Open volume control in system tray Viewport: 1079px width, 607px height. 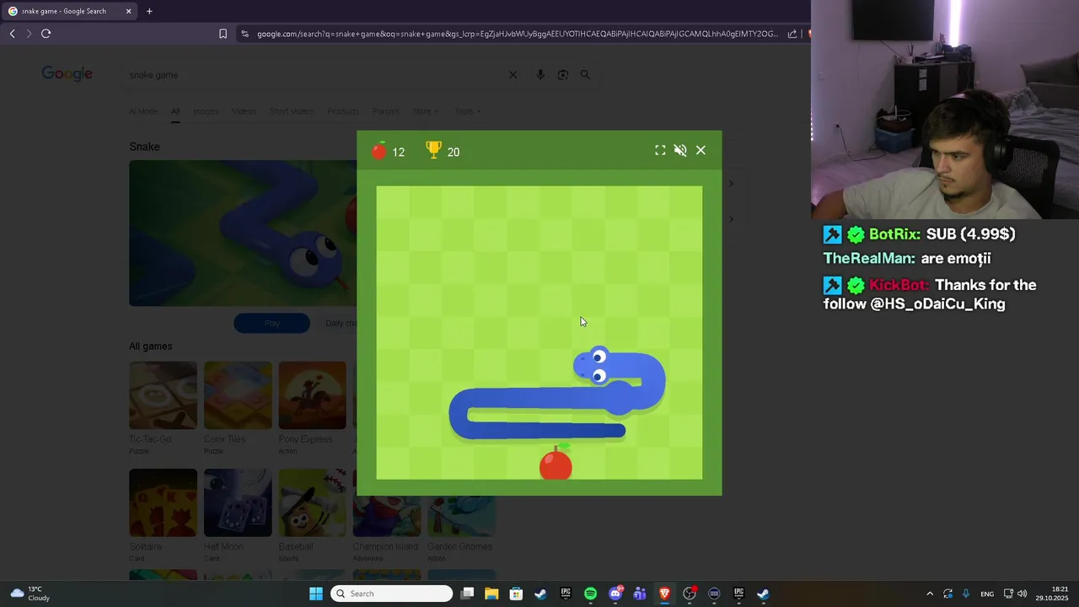1023,594
